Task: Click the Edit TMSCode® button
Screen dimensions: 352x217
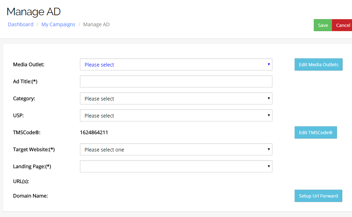Action: pos(316,132)
